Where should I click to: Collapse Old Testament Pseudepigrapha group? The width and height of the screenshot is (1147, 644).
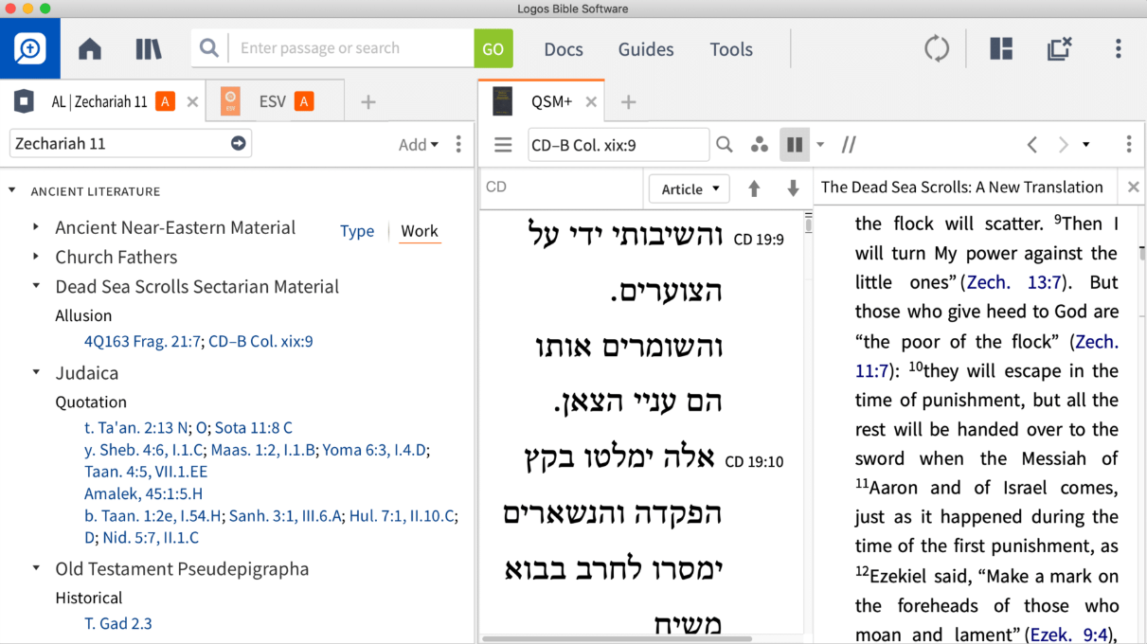coord(36,568)
